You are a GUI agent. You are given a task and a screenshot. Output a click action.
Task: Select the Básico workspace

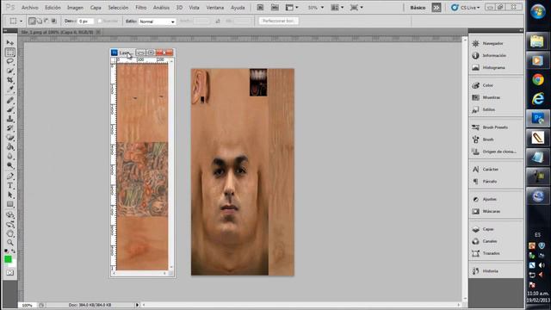(418, 8)
